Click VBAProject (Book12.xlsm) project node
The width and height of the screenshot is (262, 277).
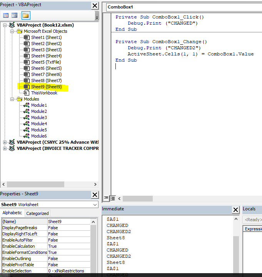pos(45,25)
